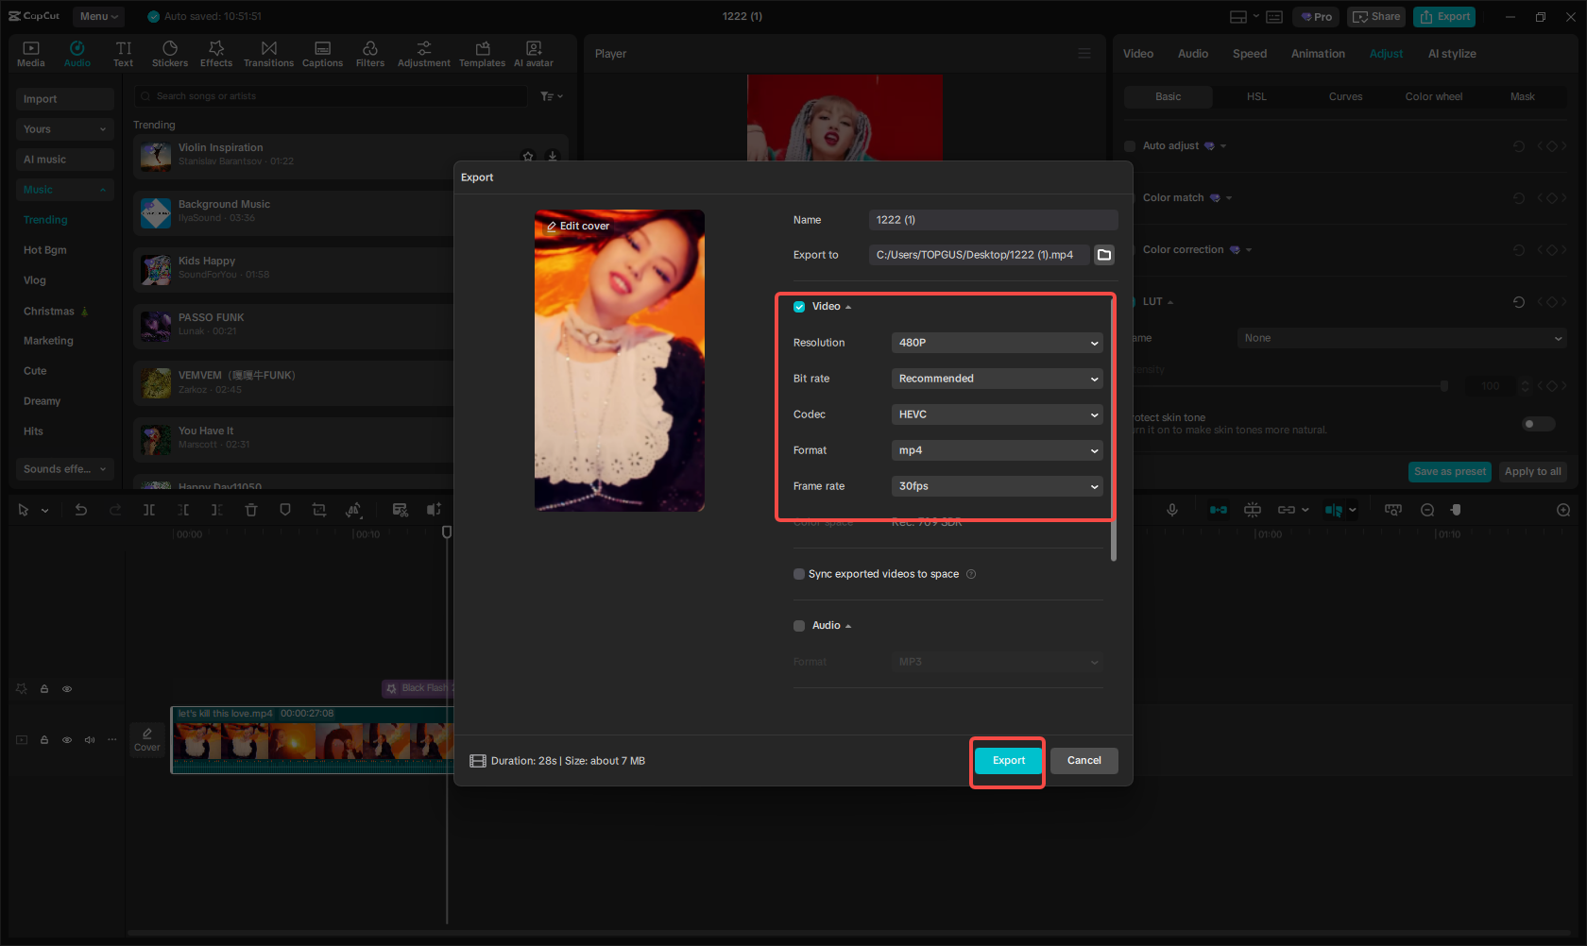Viewport: 1587px width, 946px height.
Task: Toggle the Protect skin tone switch
Action: click(x=1538, y=424)
